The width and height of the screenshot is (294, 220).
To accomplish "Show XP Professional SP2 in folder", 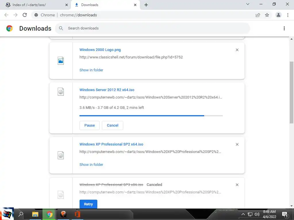I will pos(91,165).
